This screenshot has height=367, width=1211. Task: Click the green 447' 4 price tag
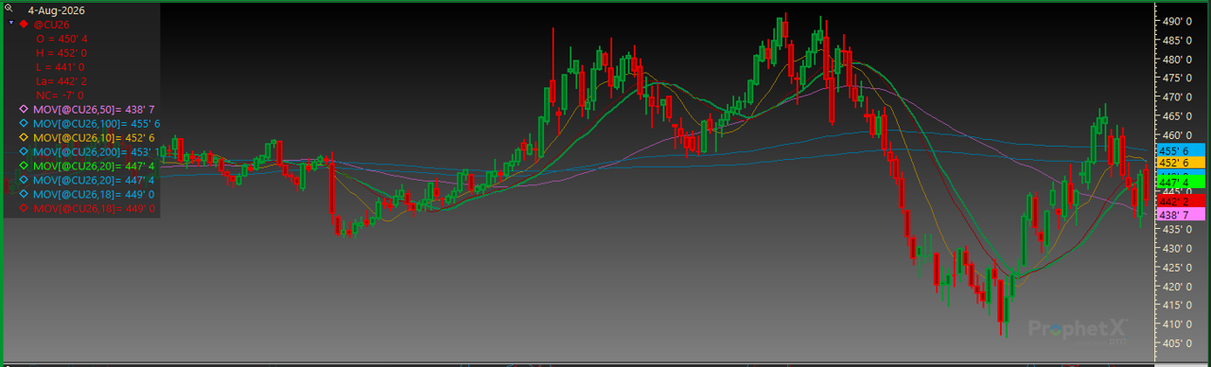1181,182
